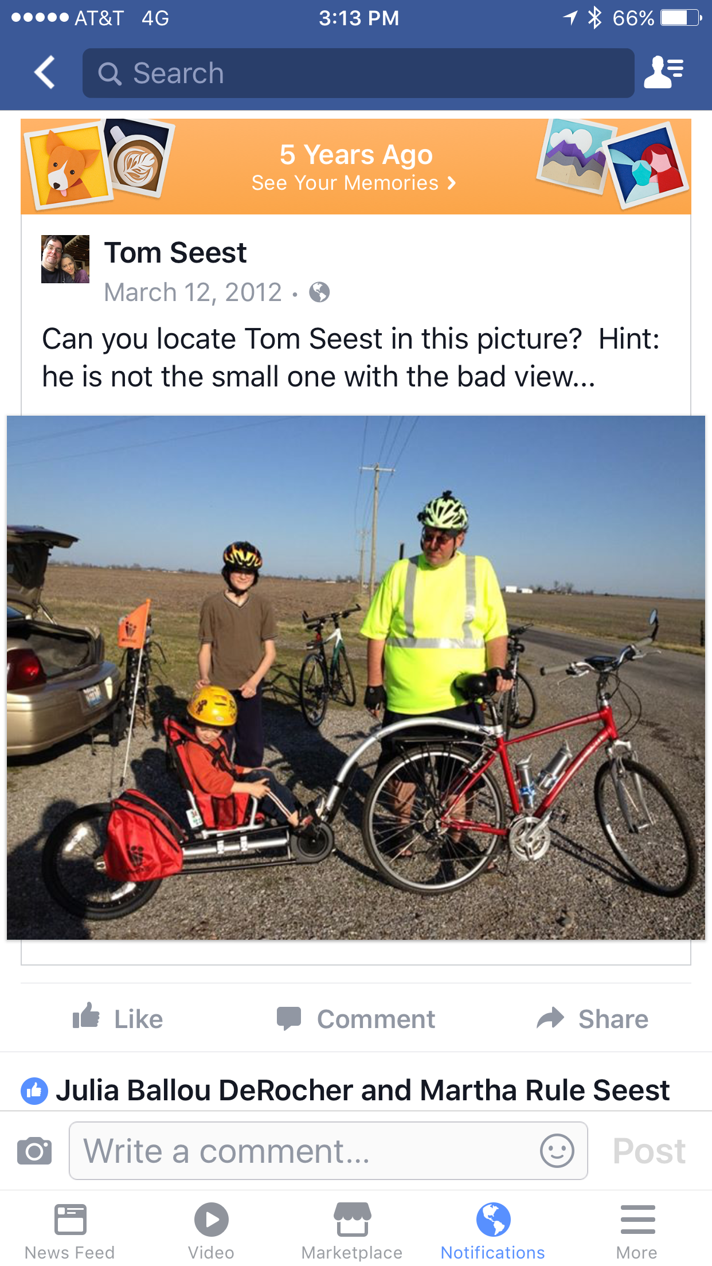
Task: Switch to the News Feed tab
Action: 70,1230
